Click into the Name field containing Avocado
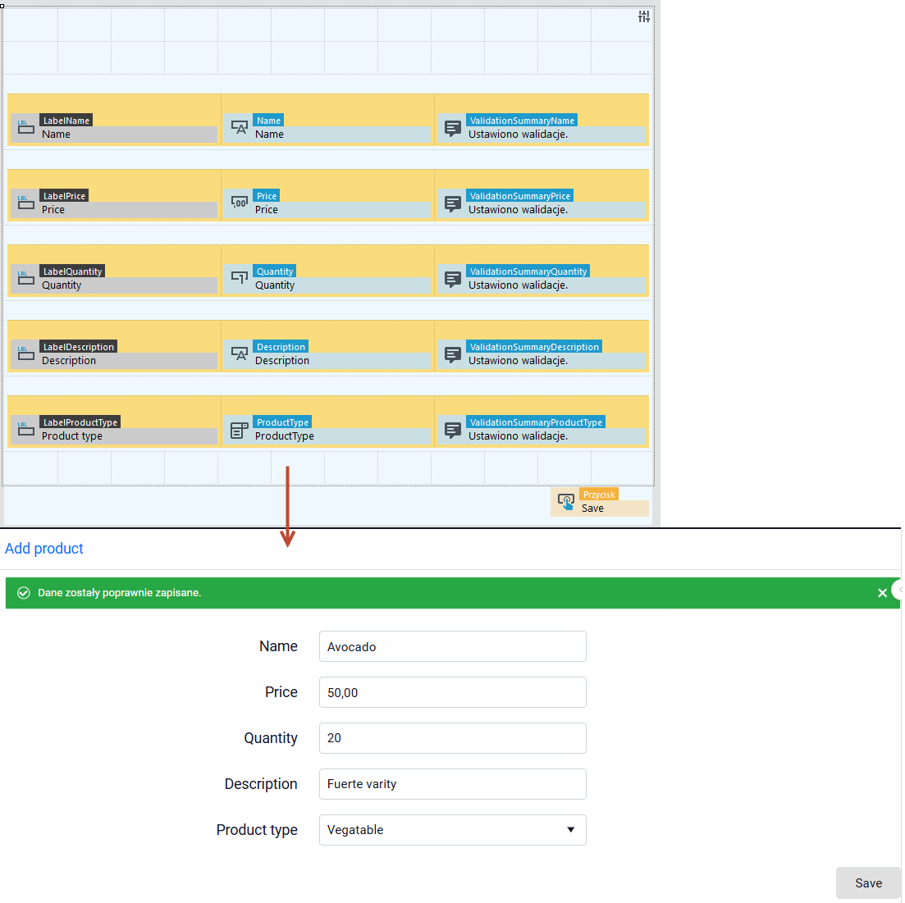The width and height of the screenshot is (905, 903). pyautogui.click(x=453, y=646)
